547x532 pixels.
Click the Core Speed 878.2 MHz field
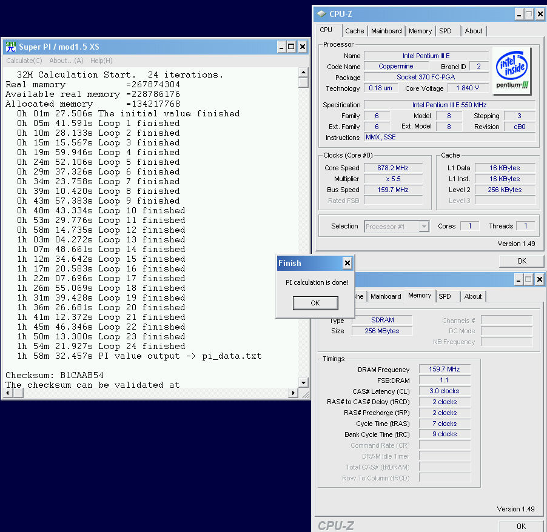pyautogui.click(x=393, y=168)
